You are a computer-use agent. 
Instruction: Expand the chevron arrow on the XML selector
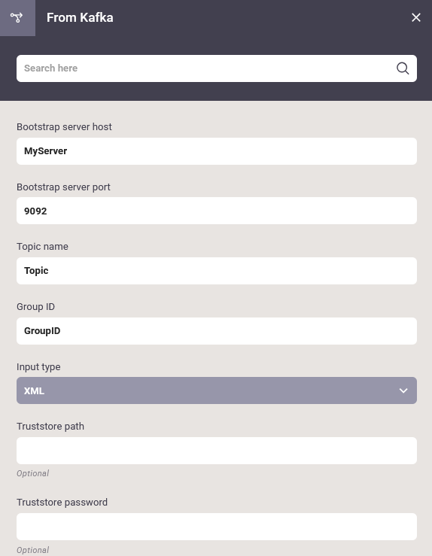(403, 390)
